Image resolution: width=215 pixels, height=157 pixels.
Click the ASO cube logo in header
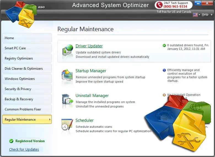[x=21, y=14]
